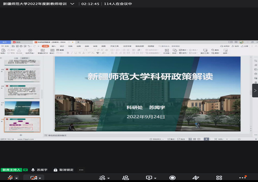Start slideshow from status bar play button
The width and height of the screenshot is (258, 182).
click(206, 139)
